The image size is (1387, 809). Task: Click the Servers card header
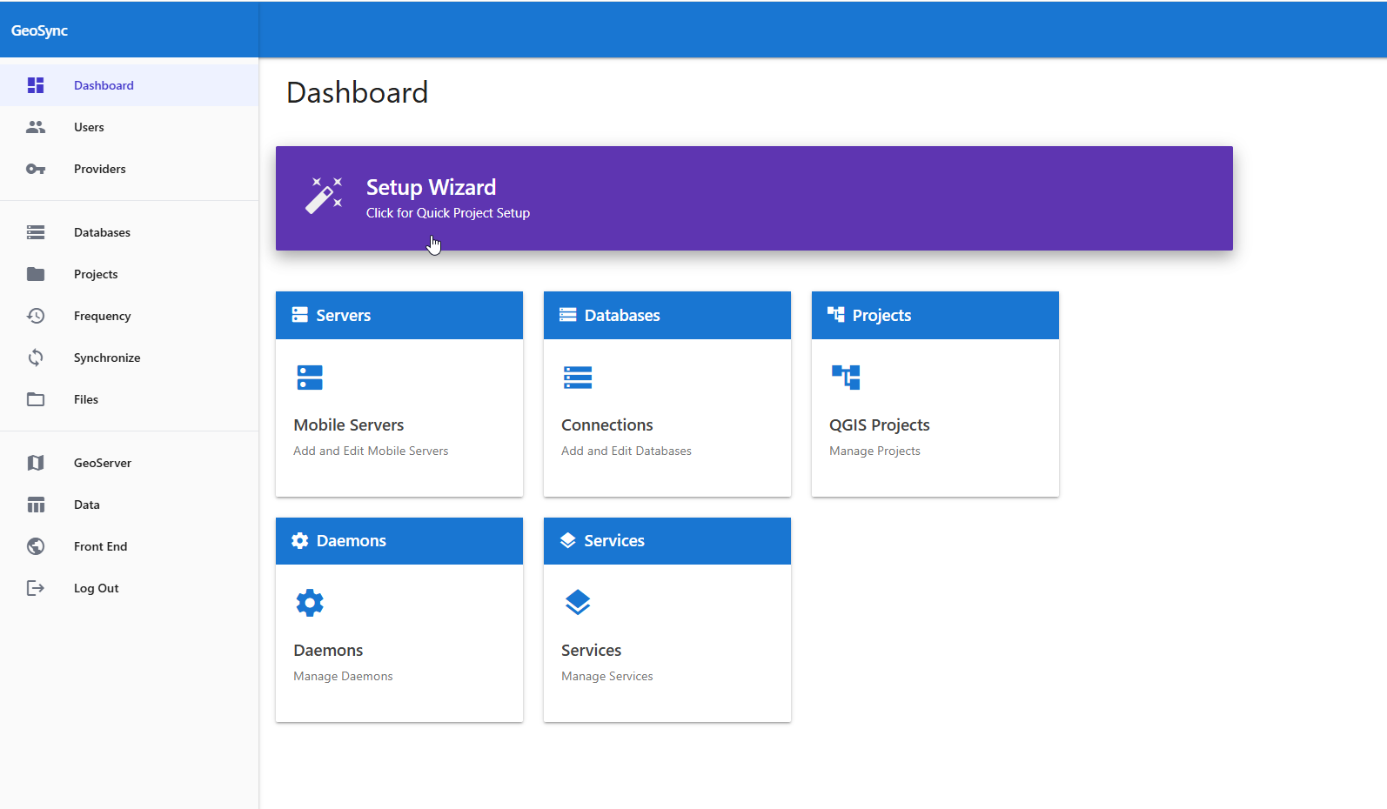pos(399,315)
